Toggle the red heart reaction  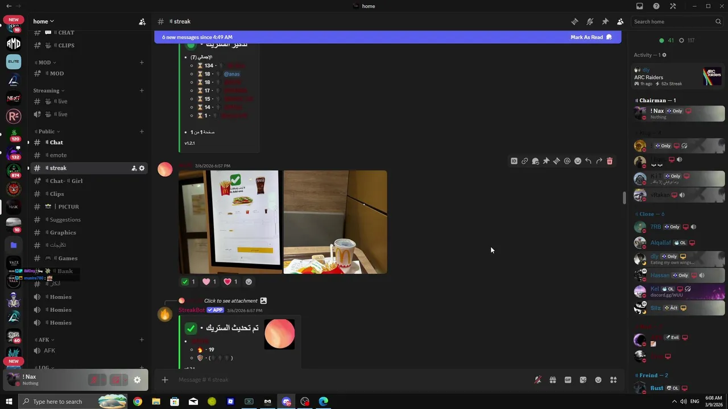click(230, 282)
